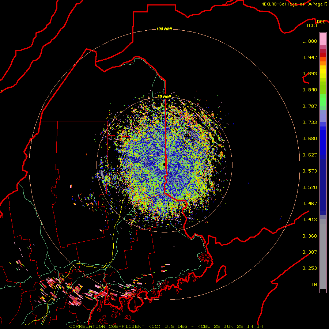
Task: Pick the orange color bar segment
Action: coord(323,63)
